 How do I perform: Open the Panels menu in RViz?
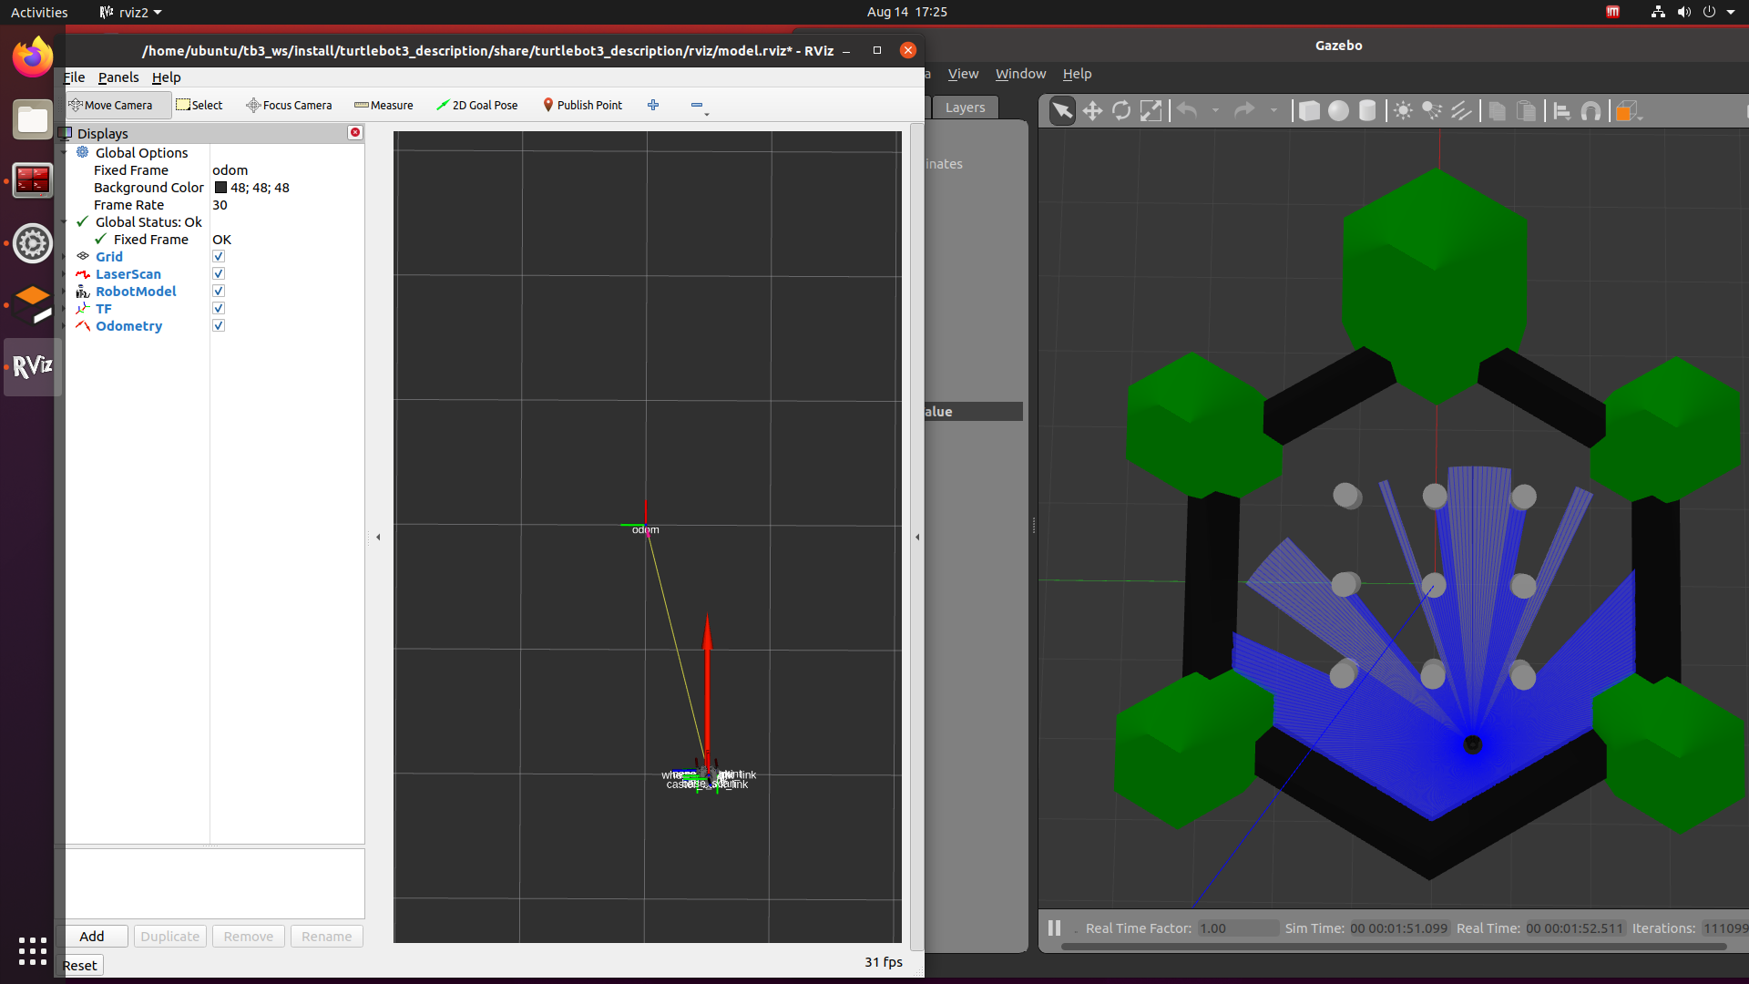[x=118, y=77]
